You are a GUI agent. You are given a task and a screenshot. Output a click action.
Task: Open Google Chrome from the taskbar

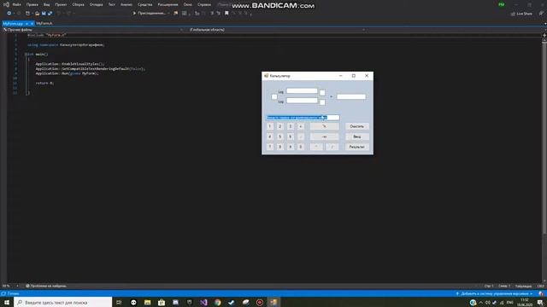click(x=218, y=302)
